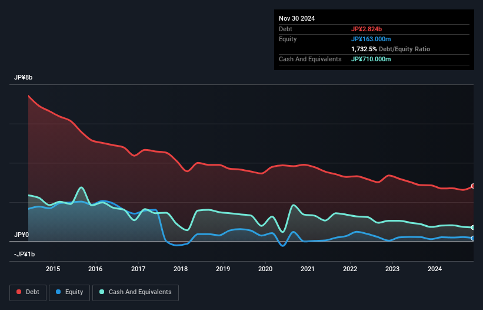Viewport: 483px width, 310px height.
Task: Click the 2017 x-axis label
Action: click(x=138, y=269)
